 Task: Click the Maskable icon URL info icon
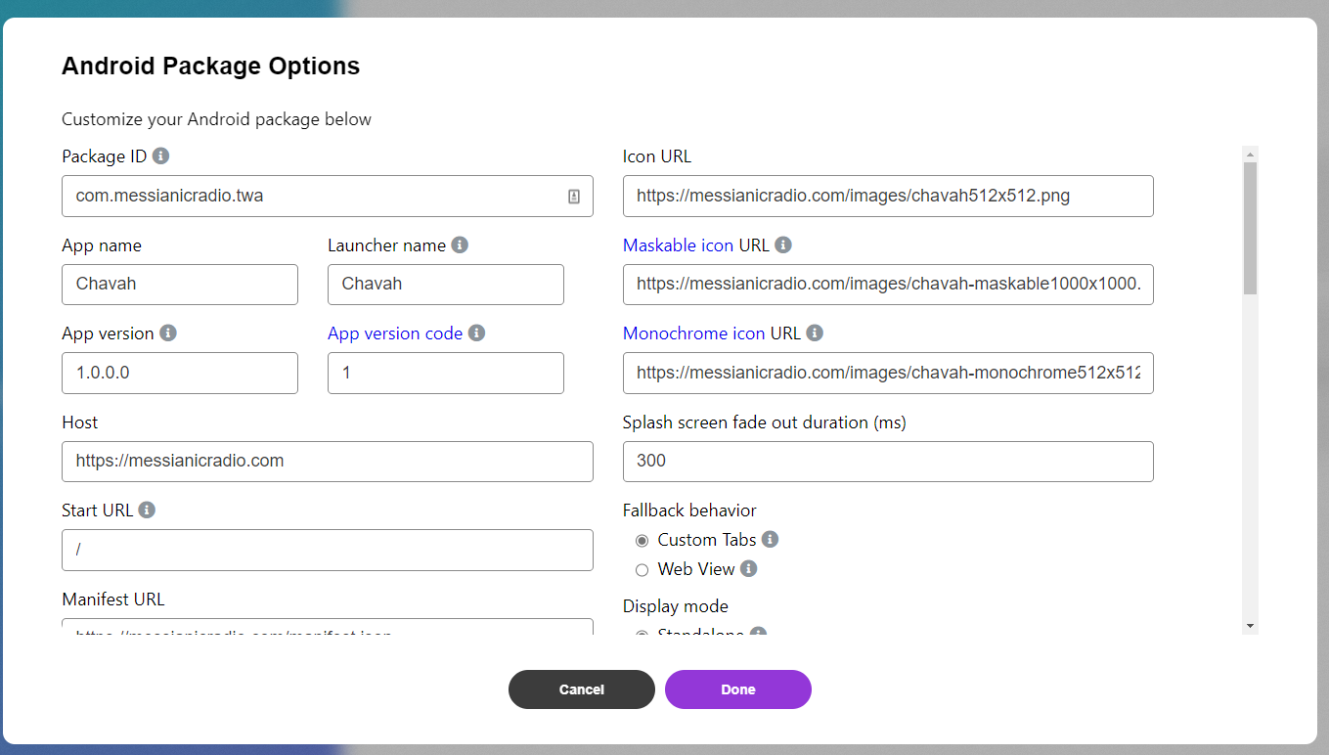tap(783, 244)
